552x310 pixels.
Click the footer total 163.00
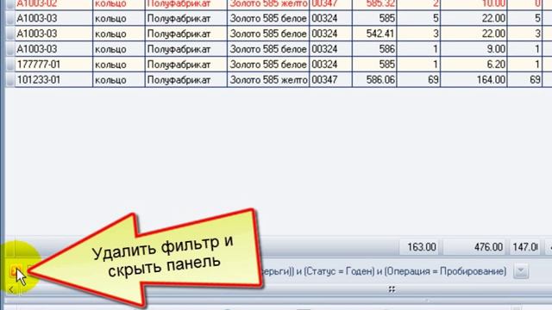[419, 247]
